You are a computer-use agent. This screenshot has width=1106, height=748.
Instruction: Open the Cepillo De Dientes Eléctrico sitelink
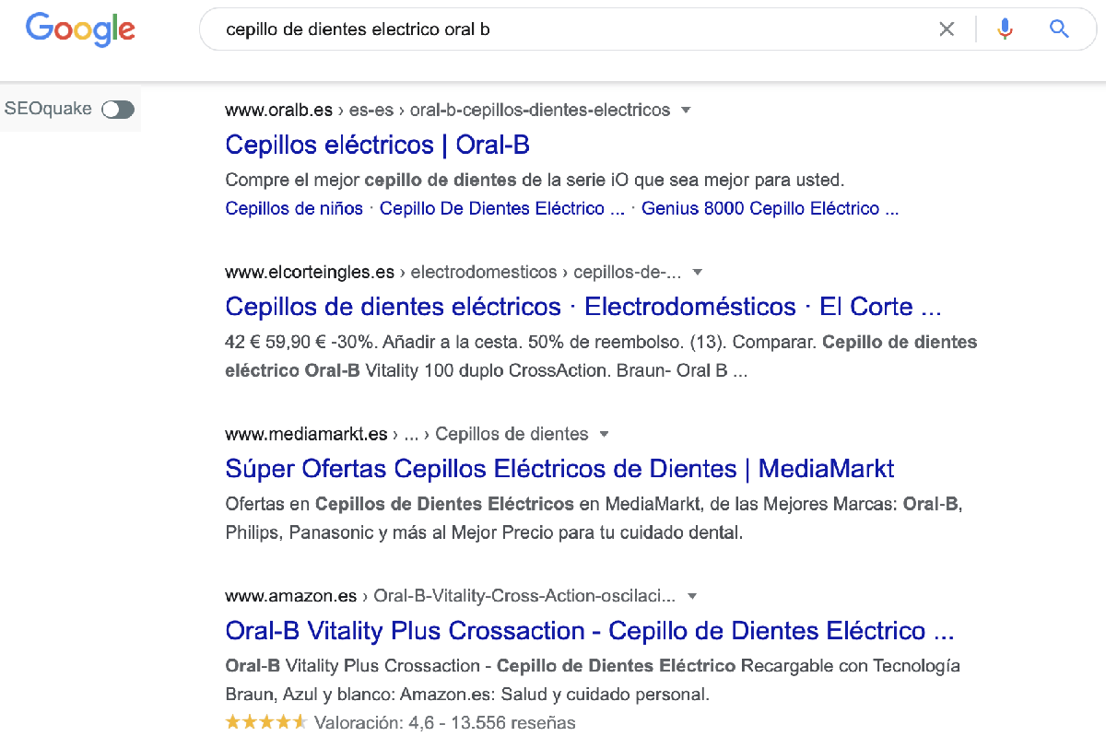[x=495, y=208]
